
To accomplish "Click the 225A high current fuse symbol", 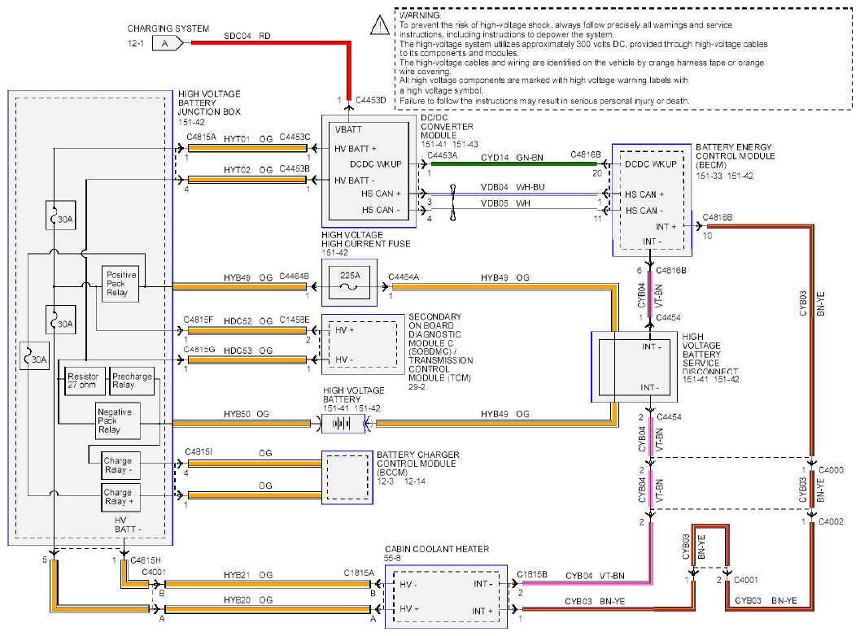I will tap(349, 282).
